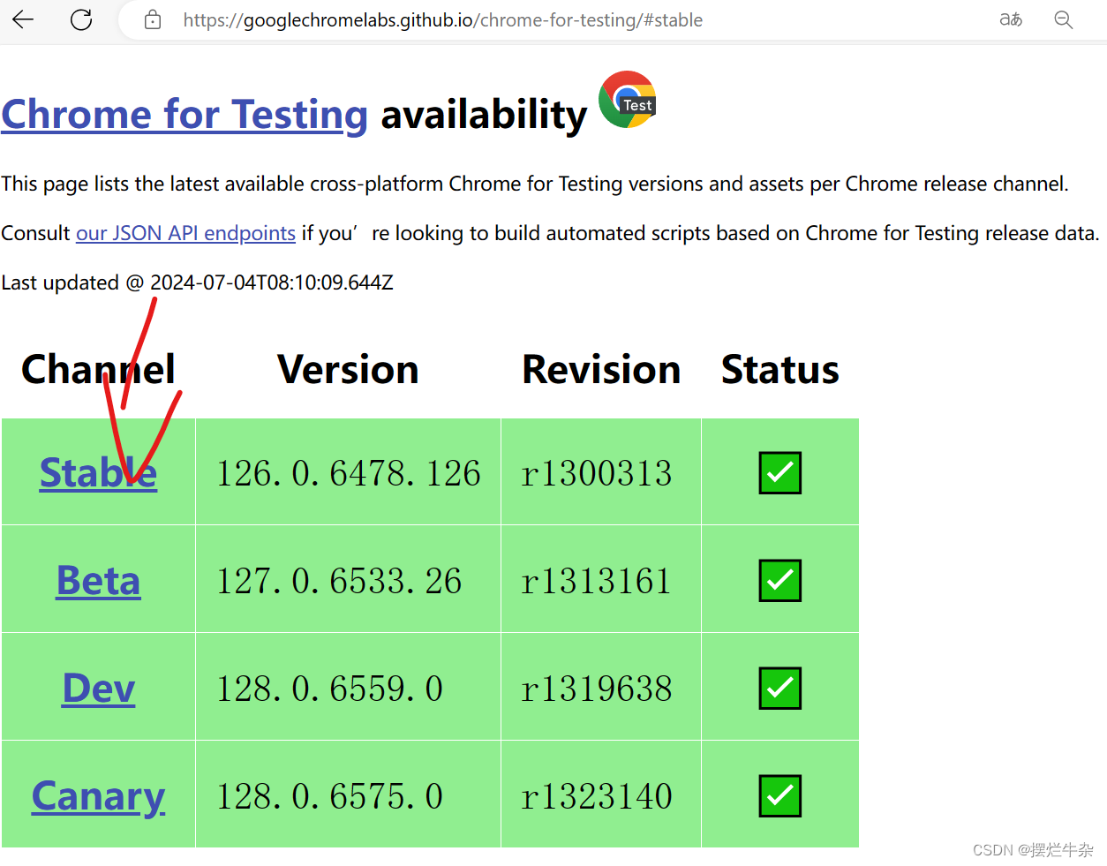
Task: Click the word availability in the heading
Action: pos(484,115)
